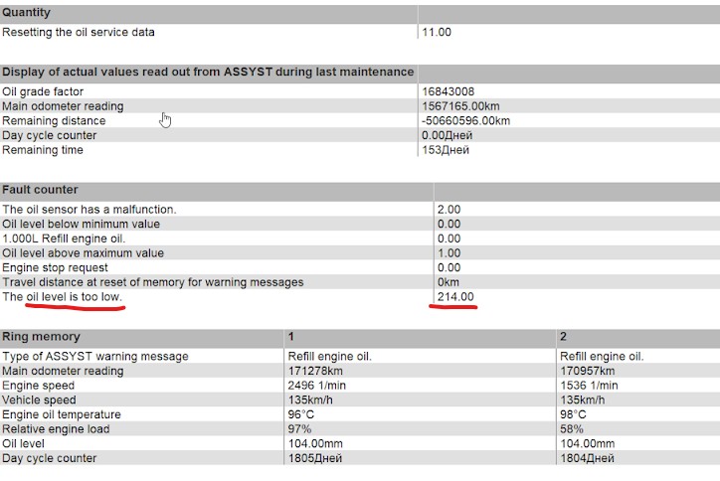This screenshot has width=720, height=481.
Task: Select the Remaining distance label
Action: [x=54, y=121]
